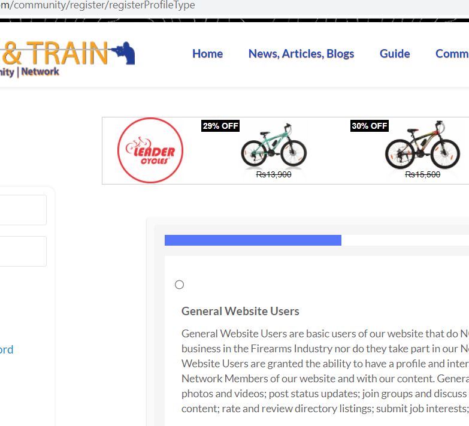Click the black and red bicycle image
This screenshot has width=469, height=426.
[x=422, y=145]
